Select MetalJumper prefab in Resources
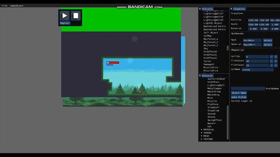 [x=214, y=89]
